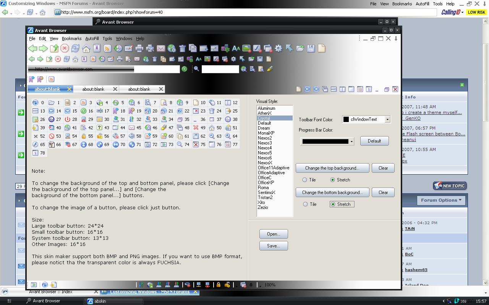Click the large Refresh icon
This screenshot has height=305, width=489.
pyautogui.click(x=75, y=48)
